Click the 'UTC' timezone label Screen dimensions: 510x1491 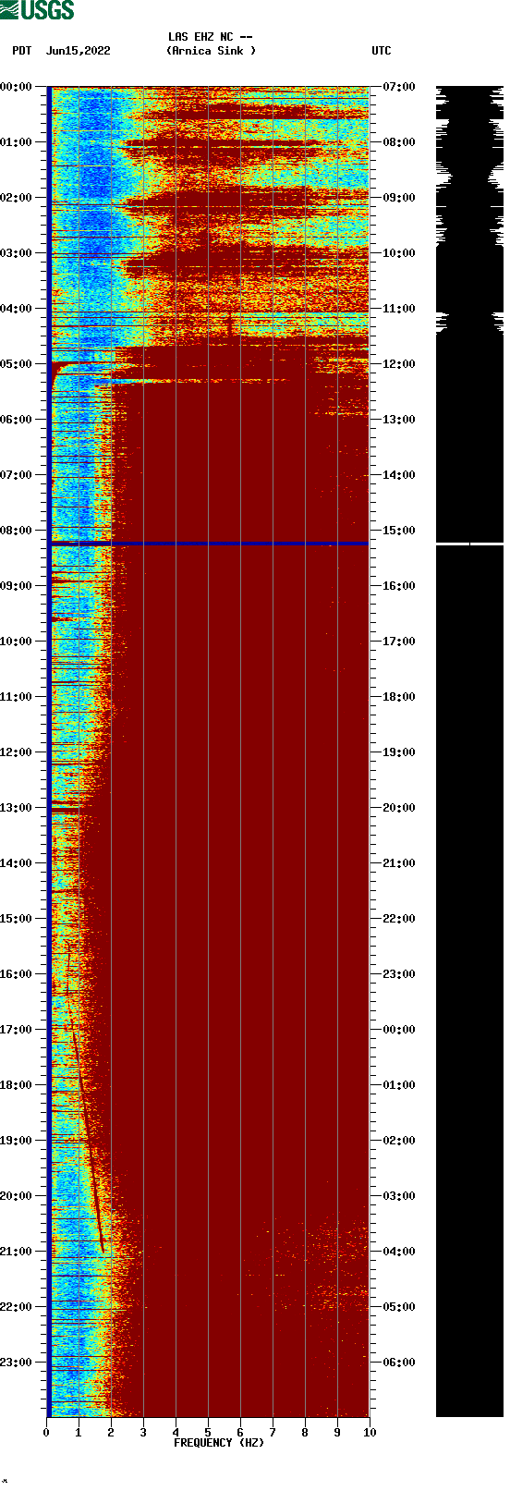pyautogui.click(x=382, y=51)
